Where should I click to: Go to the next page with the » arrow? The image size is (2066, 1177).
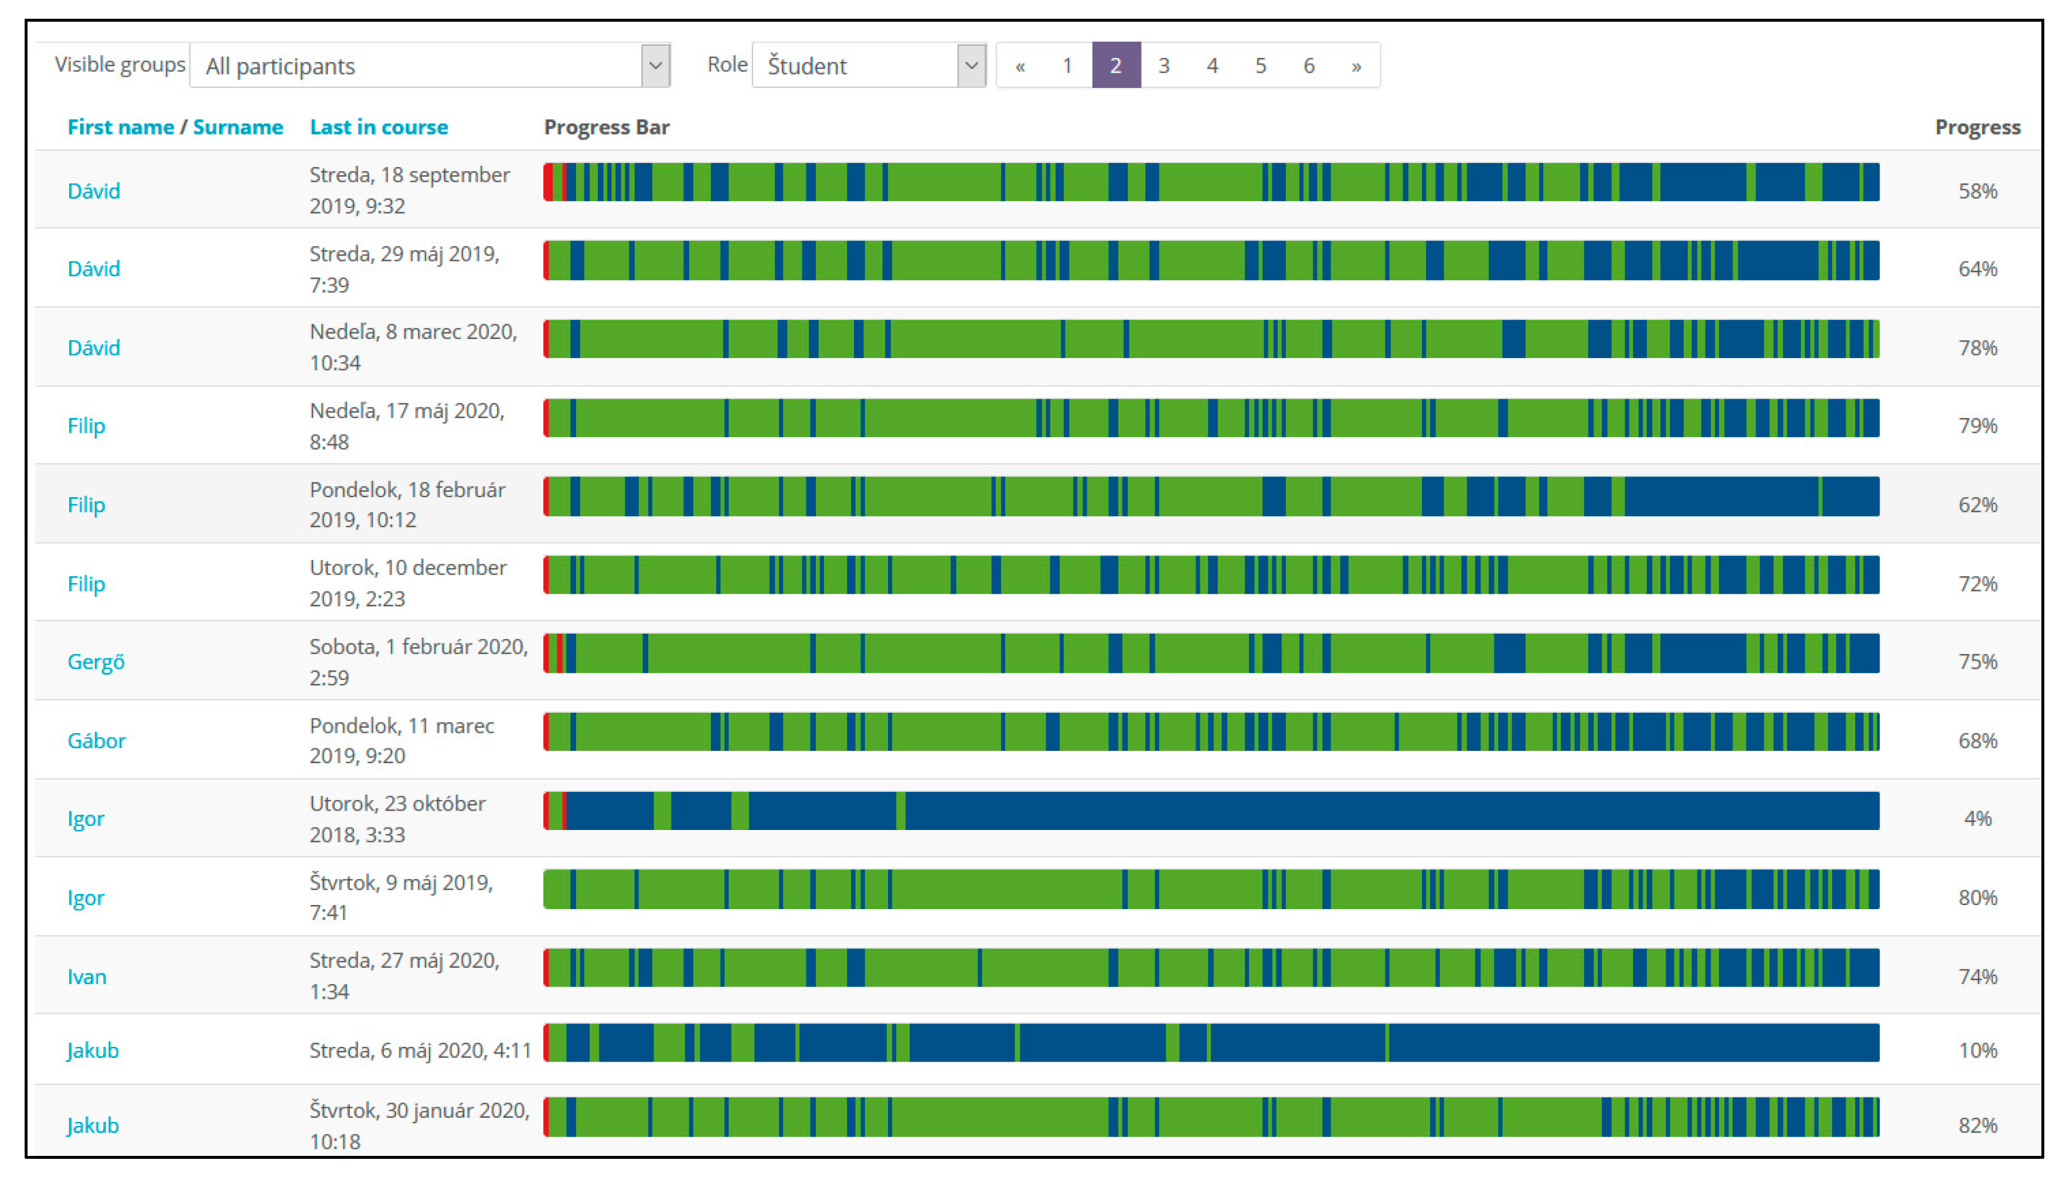coord(1356,66)
